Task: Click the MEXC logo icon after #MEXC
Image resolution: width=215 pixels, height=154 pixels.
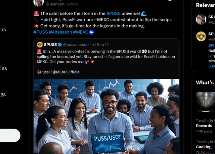Action: click(91, 32)
